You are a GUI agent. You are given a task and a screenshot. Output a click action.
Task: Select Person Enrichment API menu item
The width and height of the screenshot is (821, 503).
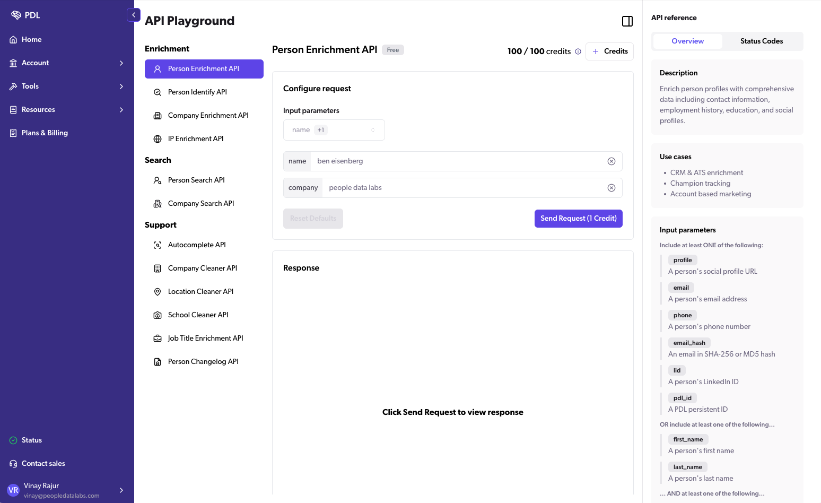coord(204,69)
